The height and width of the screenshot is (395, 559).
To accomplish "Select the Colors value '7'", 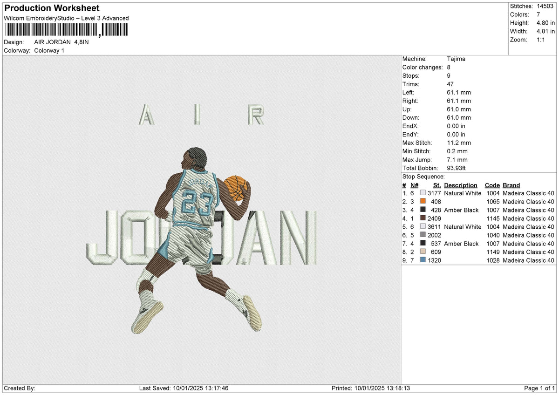I will pyautogui.click(x=539, y=14).
